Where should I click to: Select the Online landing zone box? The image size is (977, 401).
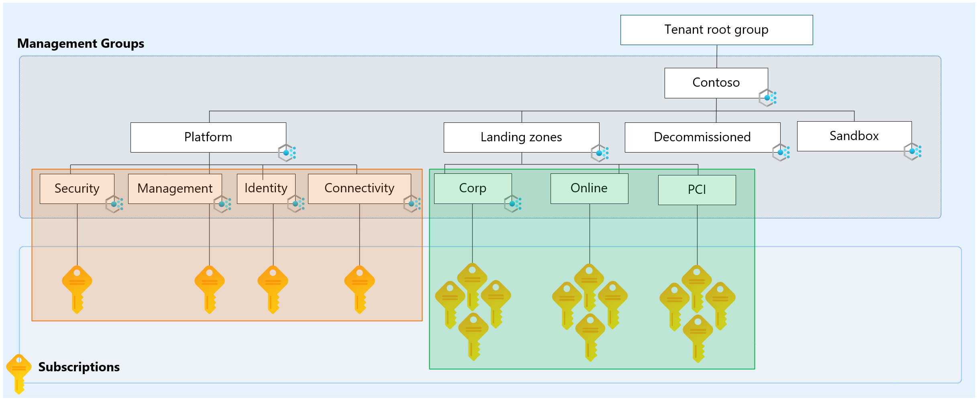(x=589, y=188)
